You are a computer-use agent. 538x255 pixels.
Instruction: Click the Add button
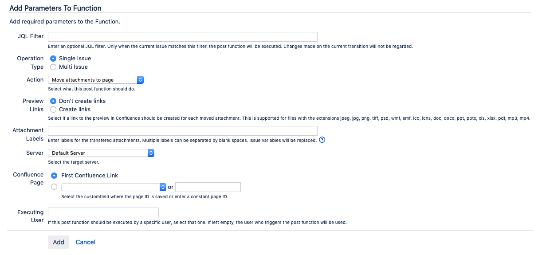coord(59,242)
